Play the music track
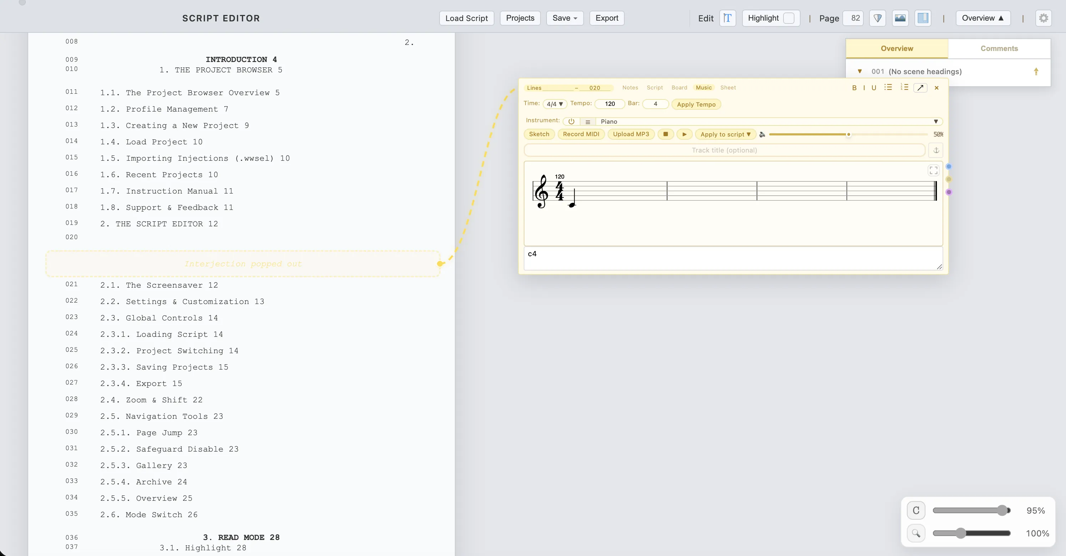 coord(684,134)
